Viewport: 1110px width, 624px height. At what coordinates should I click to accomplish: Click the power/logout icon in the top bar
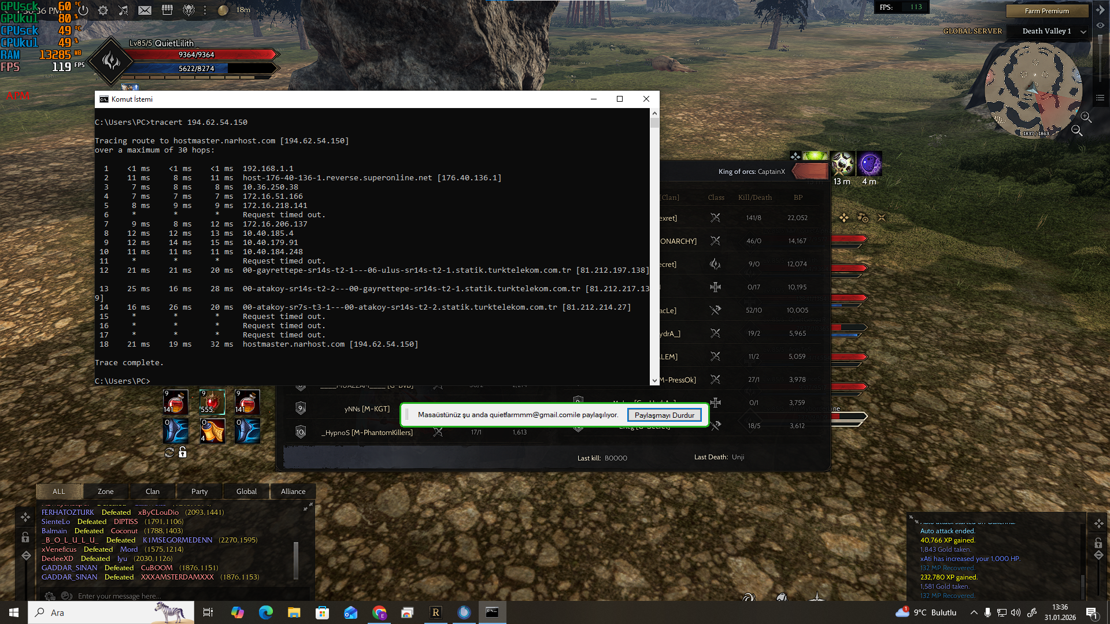pyautogui.click(x=83, y=10)
